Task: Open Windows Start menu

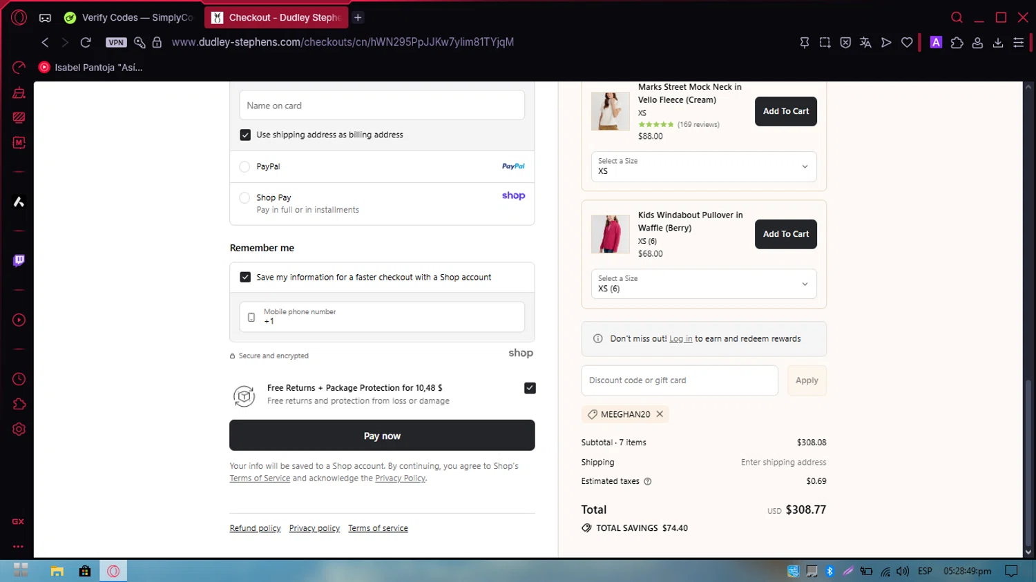Action: (21, 570)
